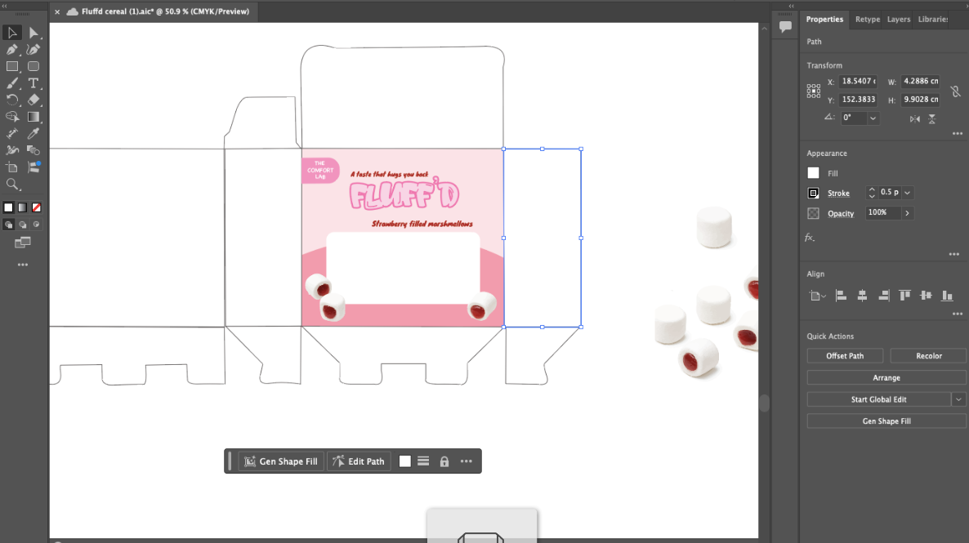969x543 pixels.
Task: Toggle constrain width and height proportions
Action: point(955,91)
